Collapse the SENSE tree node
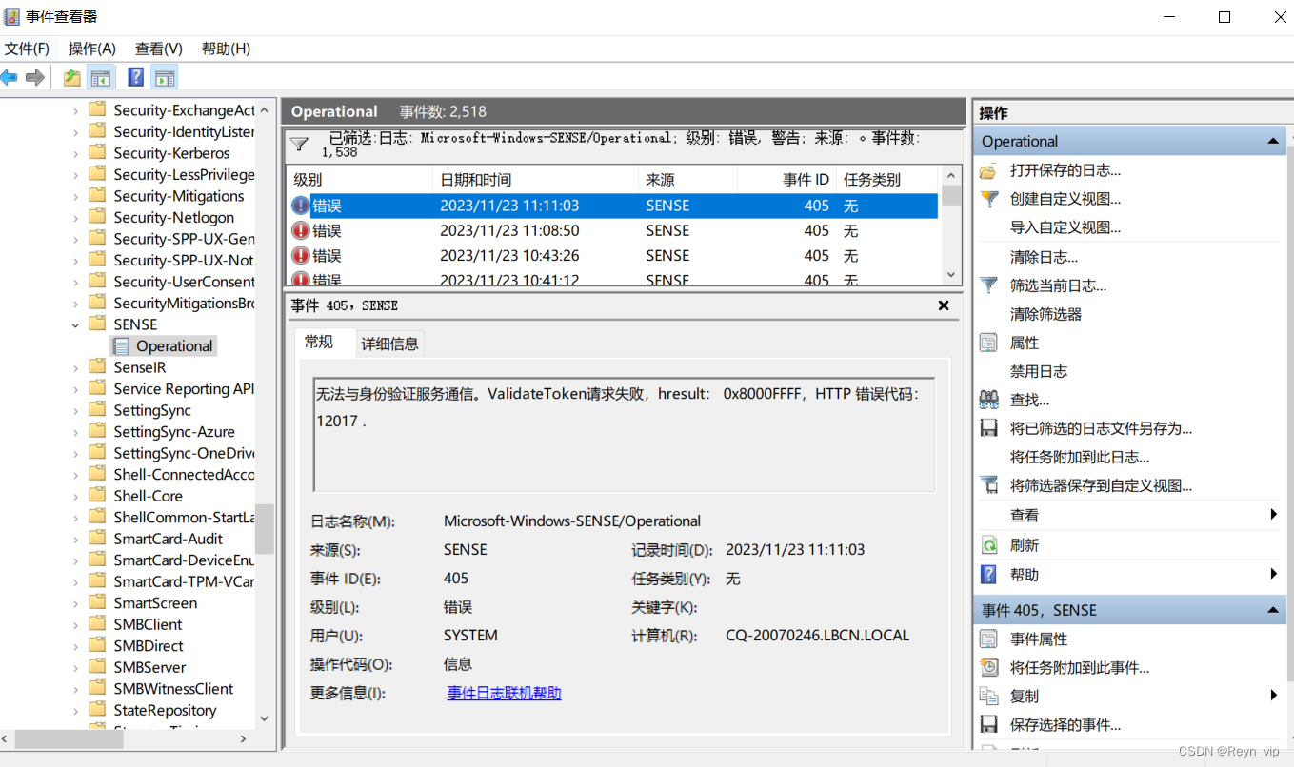The width and height of the screenshot is (1294, 767). 76,324
